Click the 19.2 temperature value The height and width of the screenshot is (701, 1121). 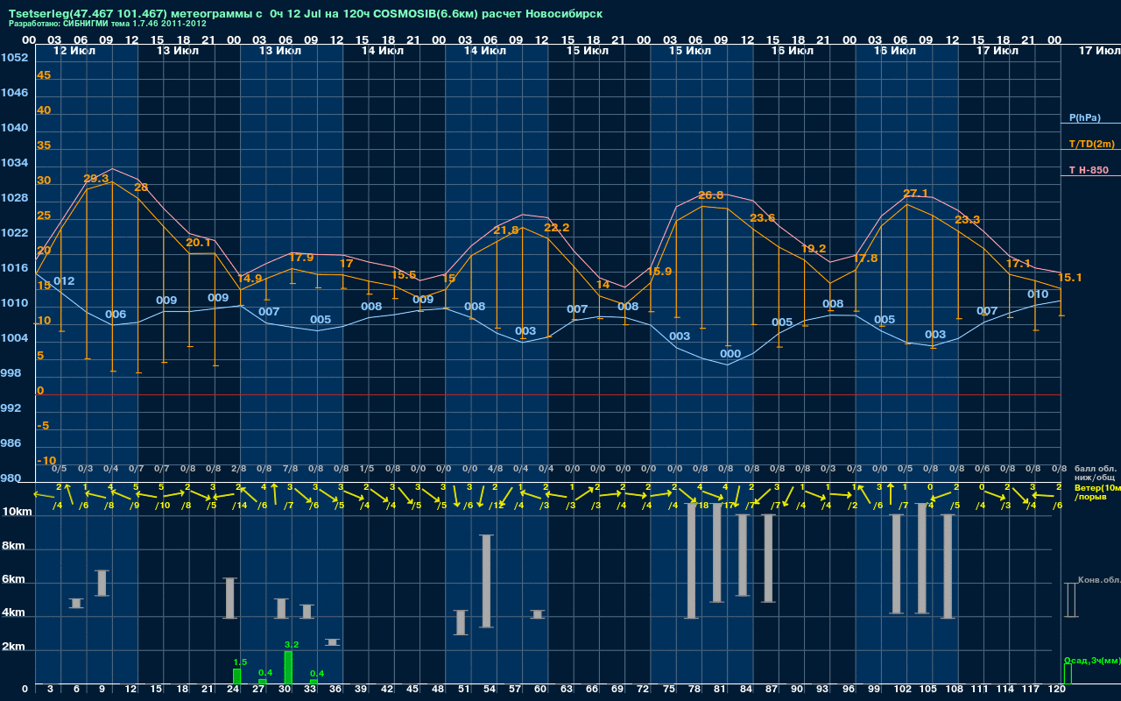point(814,249)
